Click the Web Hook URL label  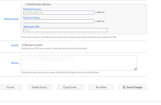coord(32,27)
